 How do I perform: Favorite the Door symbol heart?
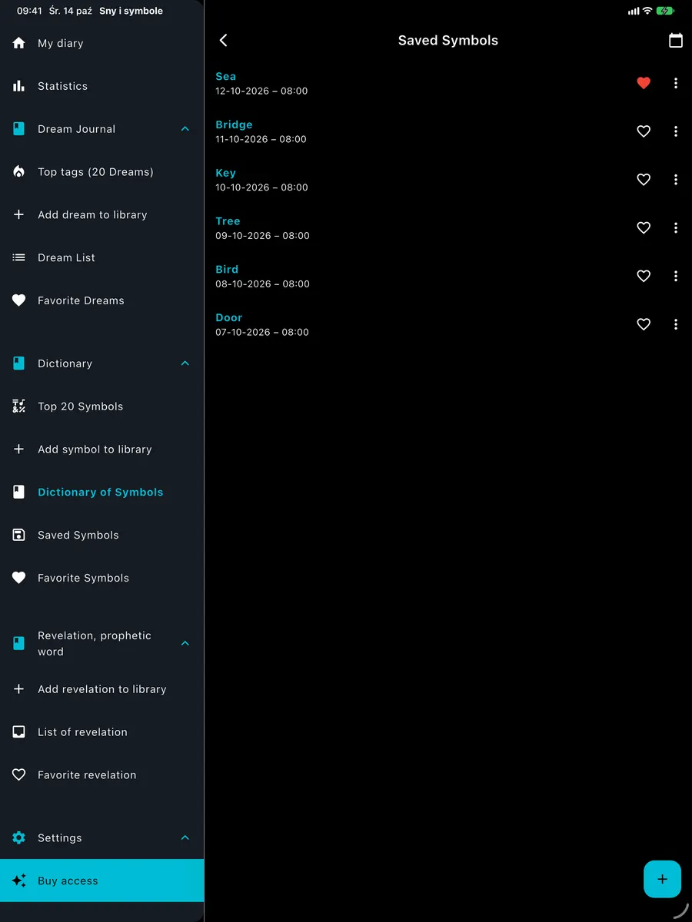[x=644, y=324]
